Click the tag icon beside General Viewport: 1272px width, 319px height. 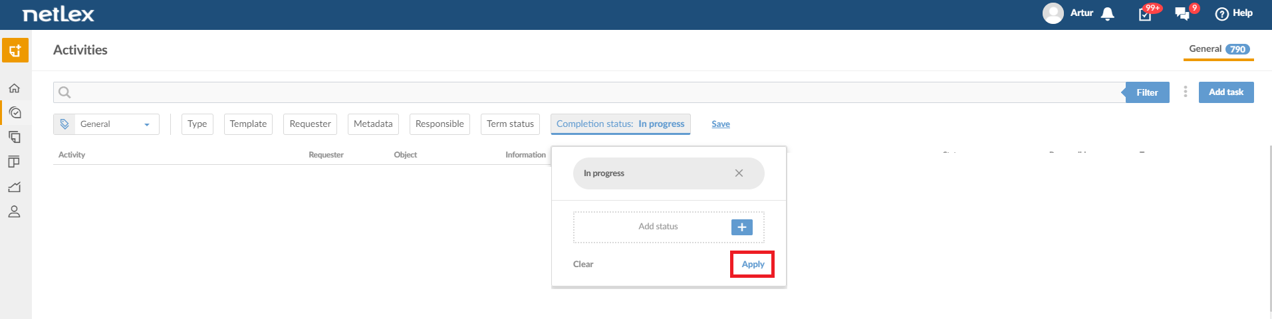pos(64,124)
